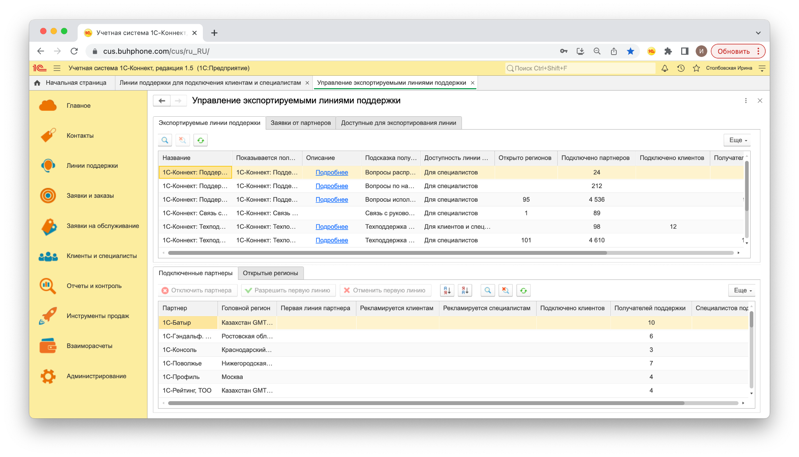Switch to Заявки от партнеров tab
799x457 pixels.
[x=300, y=123]
